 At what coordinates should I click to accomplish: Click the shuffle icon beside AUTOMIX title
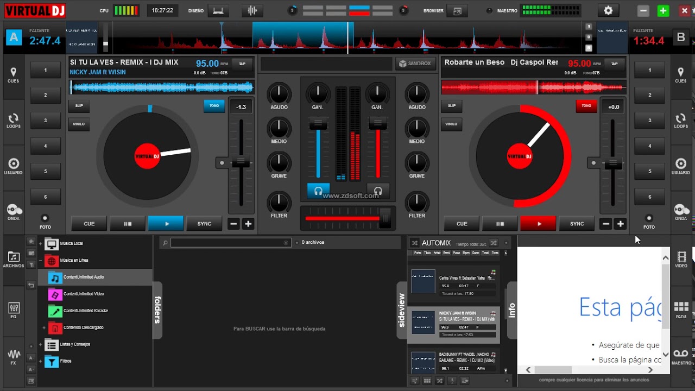pos(415,243)
